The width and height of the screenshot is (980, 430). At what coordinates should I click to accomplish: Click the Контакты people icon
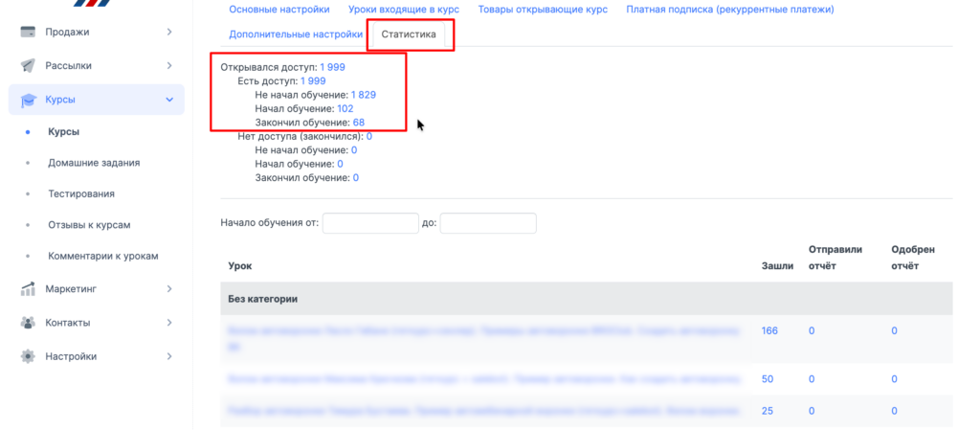tap(29, 323)
